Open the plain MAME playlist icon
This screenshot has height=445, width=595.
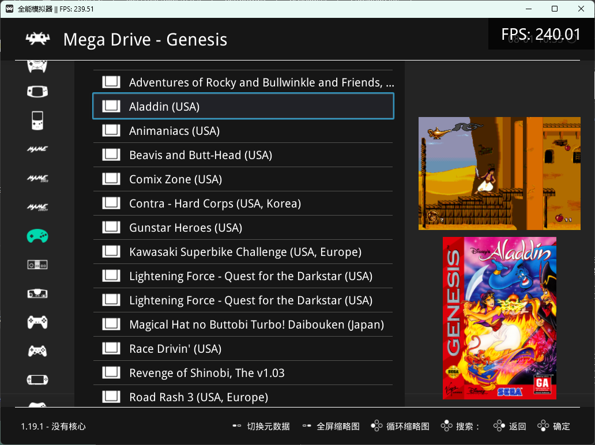pyautogui.click(x=37, y=149)
